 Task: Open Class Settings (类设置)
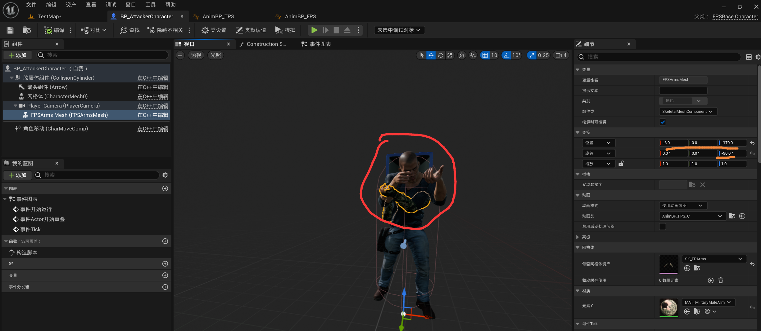point(214,30)
